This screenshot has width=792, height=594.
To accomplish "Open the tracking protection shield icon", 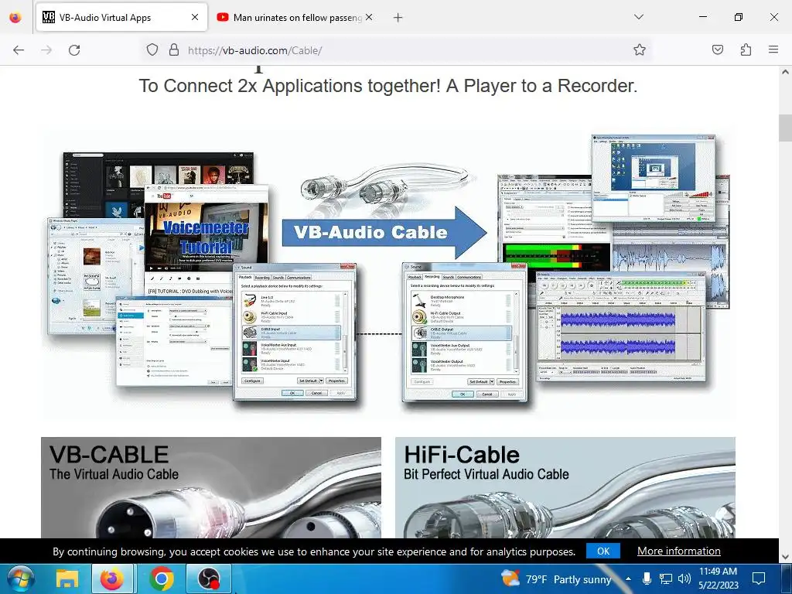I will pyautogui.click(x=152, y=49).
